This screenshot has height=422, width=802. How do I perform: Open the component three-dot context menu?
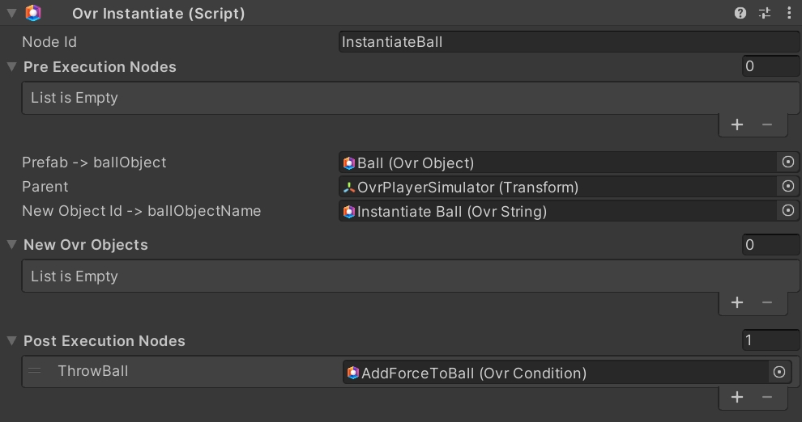pyautogui.click(x=789, y=13)
